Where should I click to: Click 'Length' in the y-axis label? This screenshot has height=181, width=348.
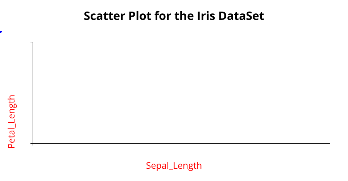click(x=12, y=110)
